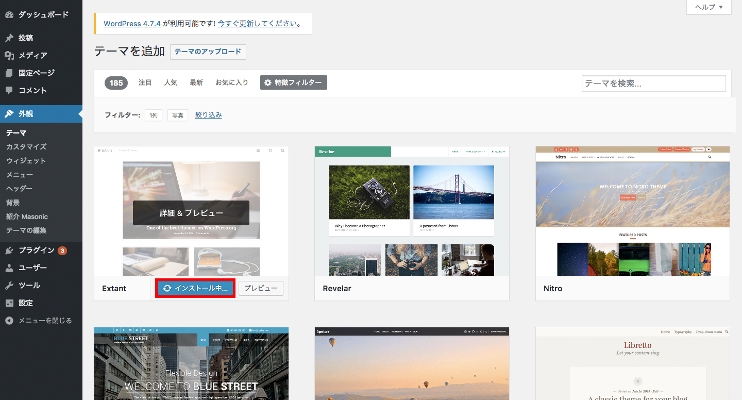Open the Tools wrench icon
This screenshot has height=400, width=742.
pos(9,286)
